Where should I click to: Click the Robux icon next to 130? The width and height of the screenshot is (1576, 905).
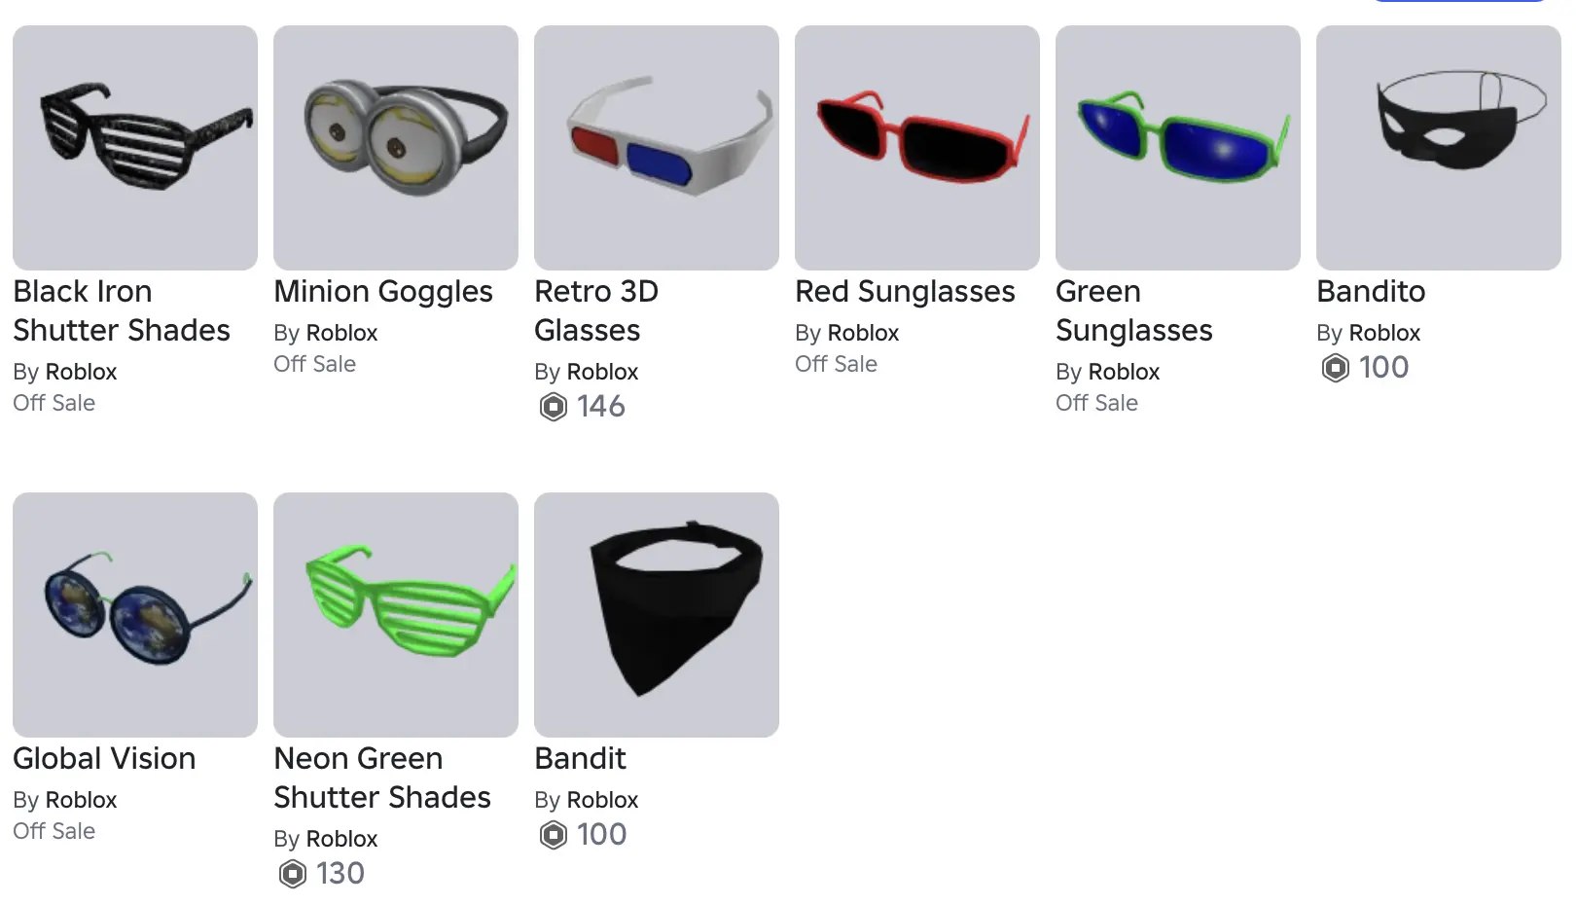(293, 874)
